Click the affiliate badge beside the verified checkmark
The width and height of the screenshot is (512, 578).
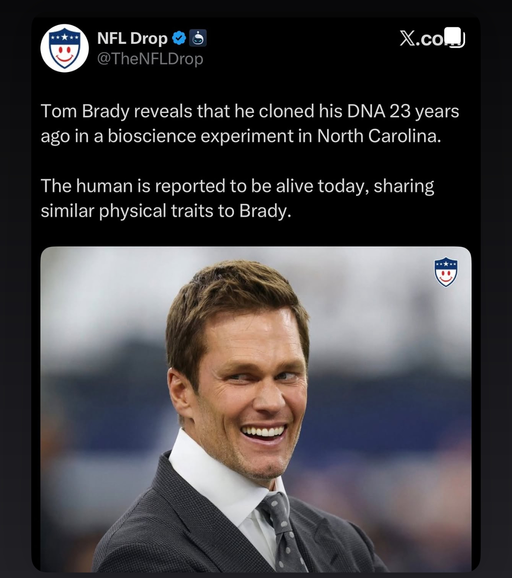[198, 38]
